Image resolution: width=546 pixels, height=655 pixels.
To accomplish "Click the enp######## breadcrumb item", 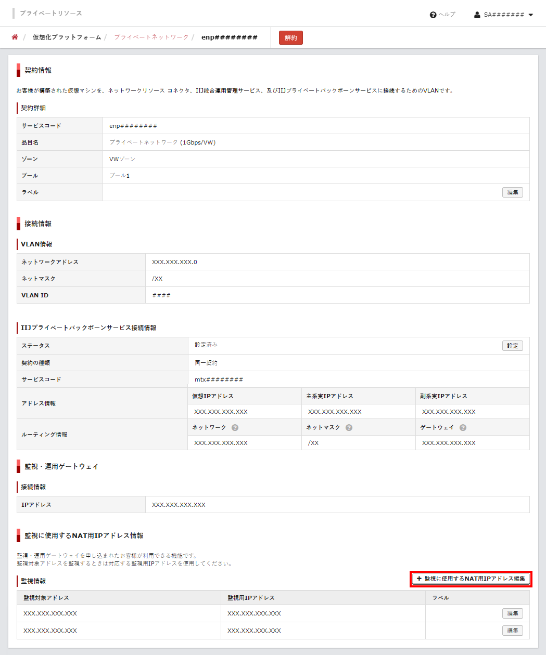I will [x=229, y=37].
